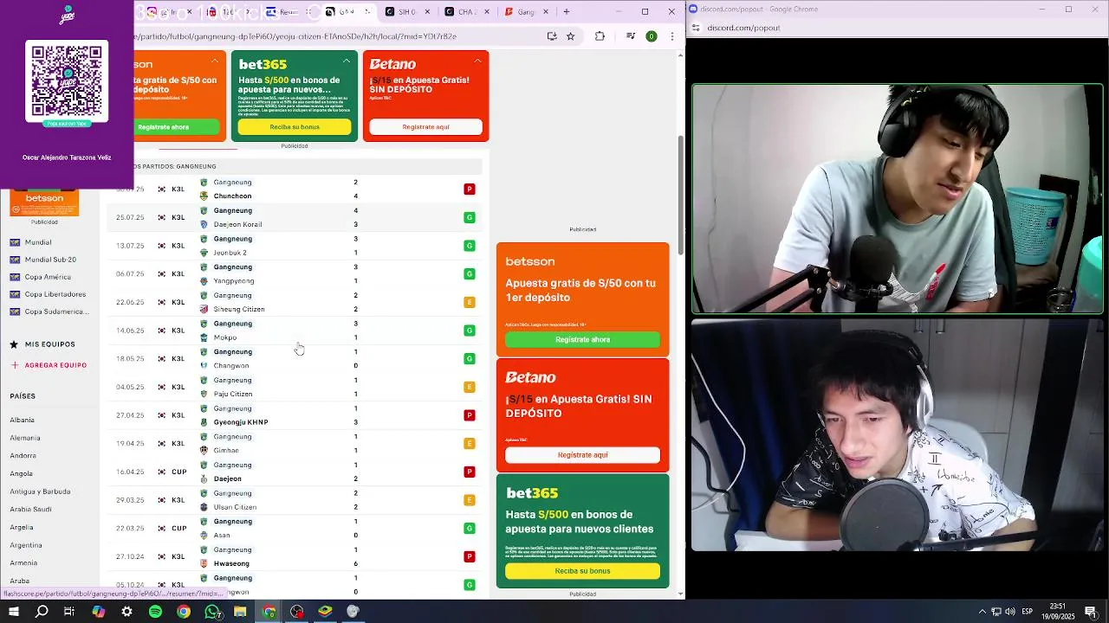
Task: Open Mundial Sub-20 in sidebar
Action: tap(50, 260)
